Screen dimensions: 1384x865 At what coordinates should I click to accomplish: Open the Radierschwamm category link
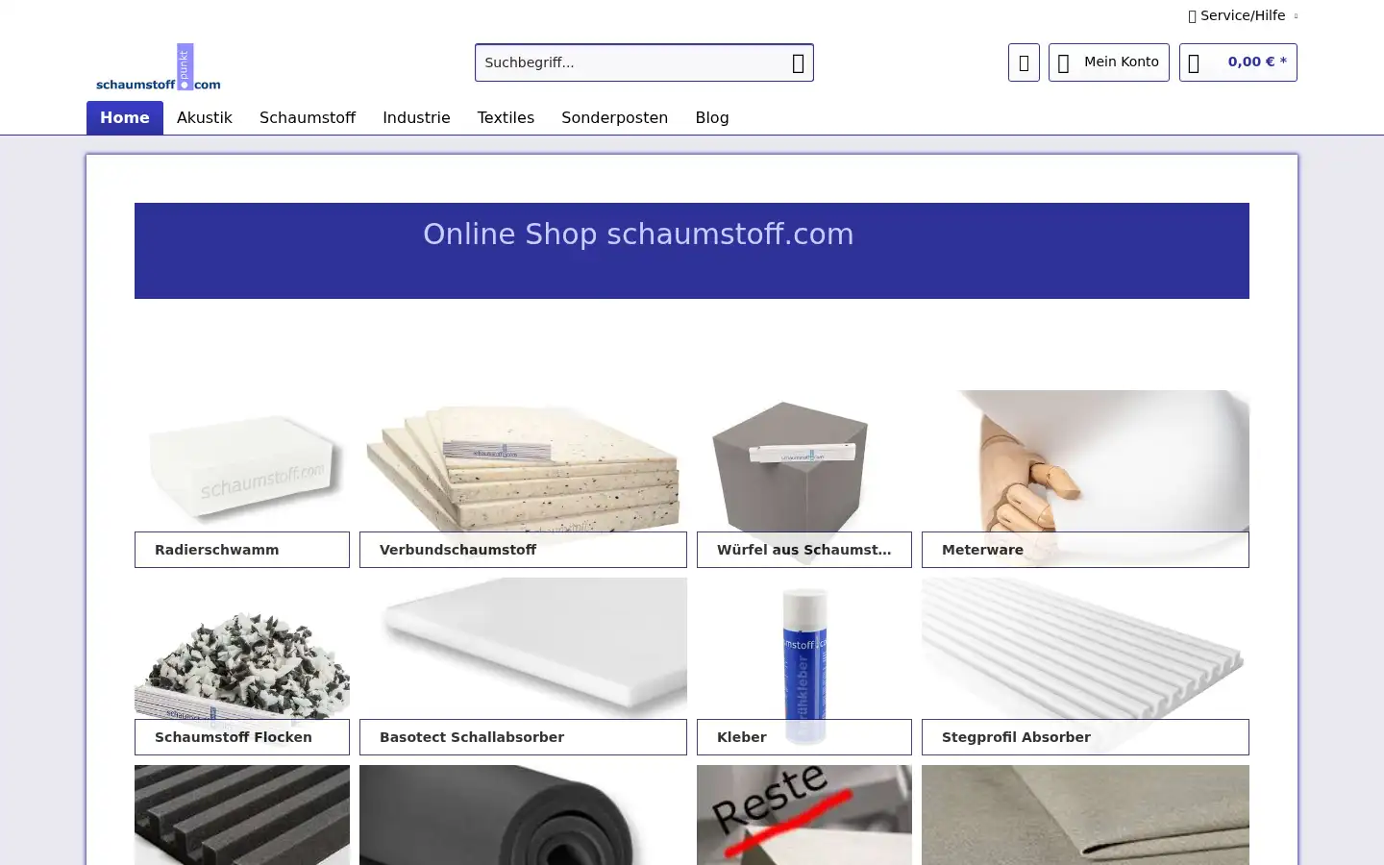tap(242, 550)
